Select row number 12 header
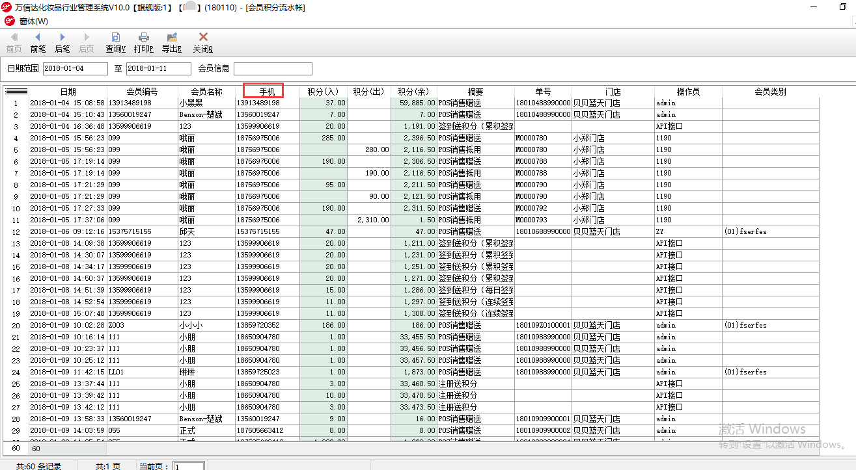 pos(16,231)
